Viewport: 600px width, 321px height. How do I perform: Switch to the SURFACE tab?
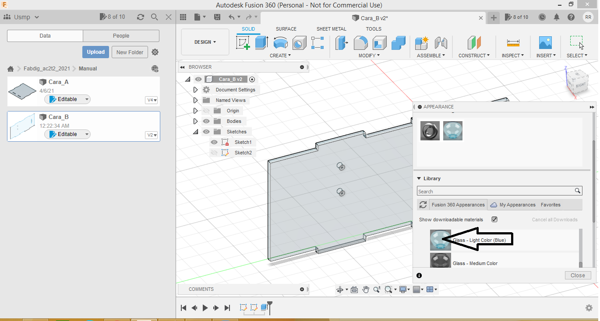tap(286, 29)
